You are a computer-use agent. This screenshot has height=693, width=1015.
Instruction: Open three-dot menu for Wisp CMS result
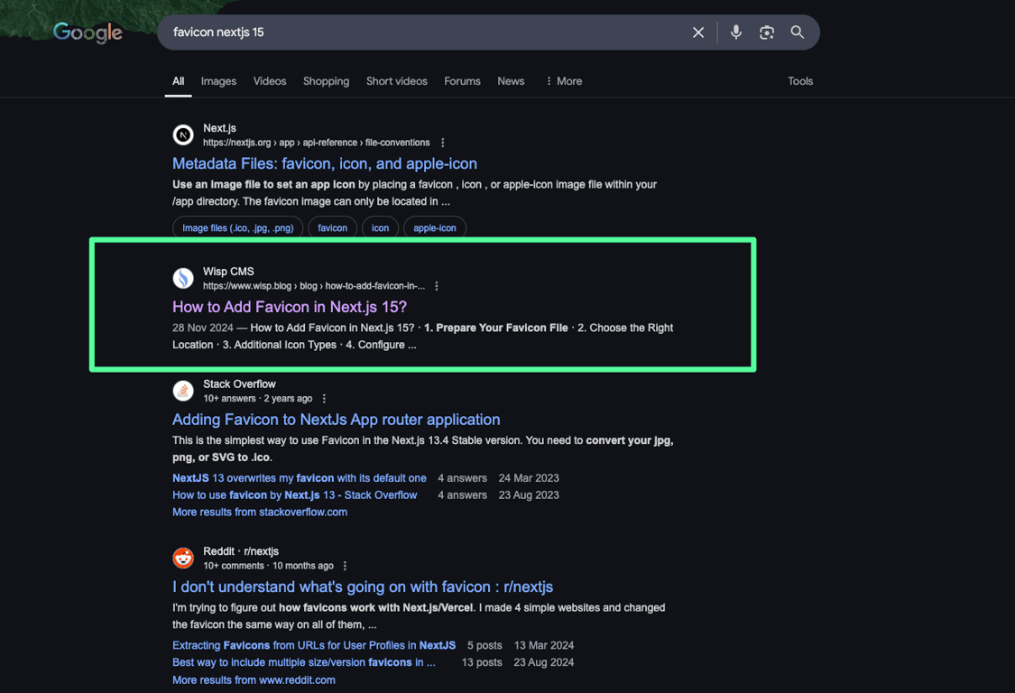coord(437,286)
